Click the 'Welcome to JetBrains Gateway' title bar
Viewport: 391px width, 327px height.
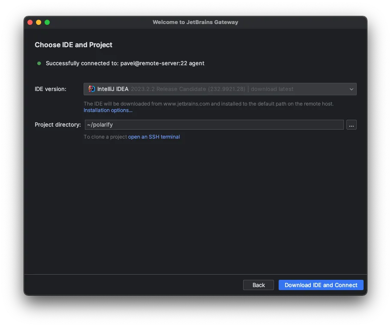coord(195,22)
